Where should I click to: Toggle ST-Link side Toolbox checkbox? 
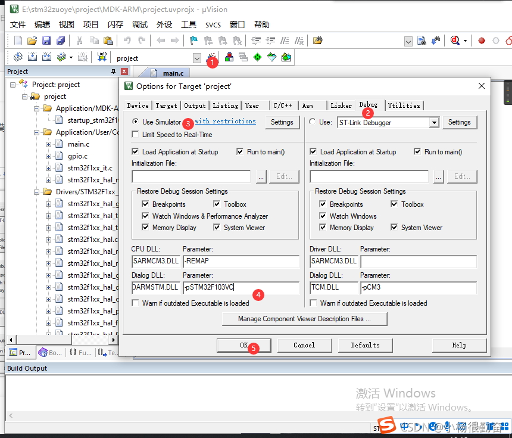tap(394, 204)
